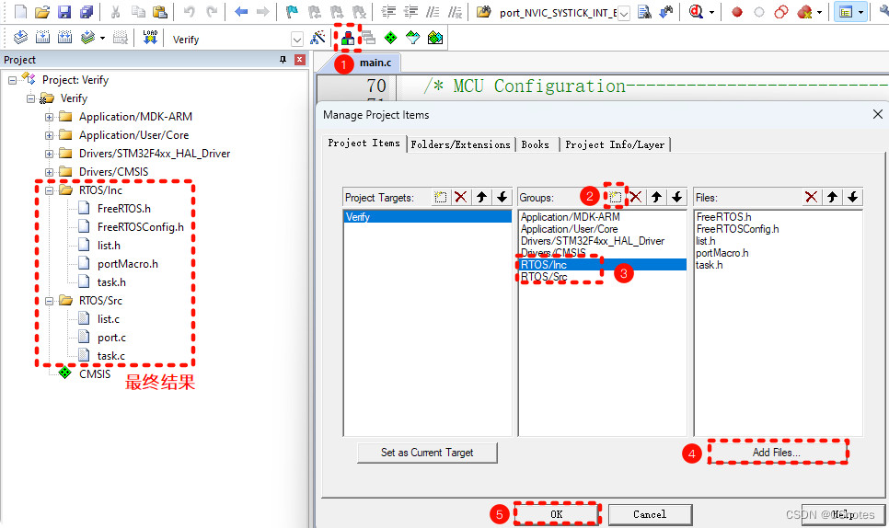Switch to the Folders/Extensions tab
Viewport: 889px width, 528px height.
(460, 144)
